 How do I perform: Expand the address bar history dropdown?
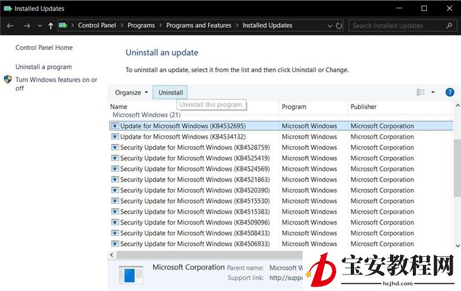point(329,26)
